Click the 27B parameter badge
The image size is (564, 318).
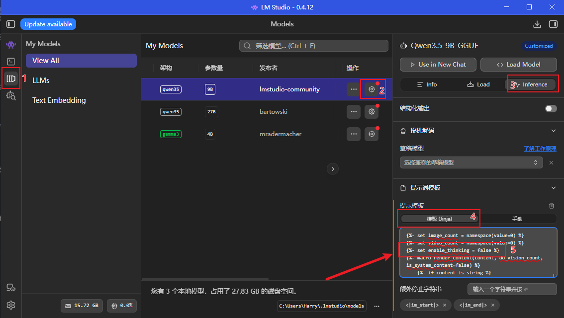click(x=211, y=112)
